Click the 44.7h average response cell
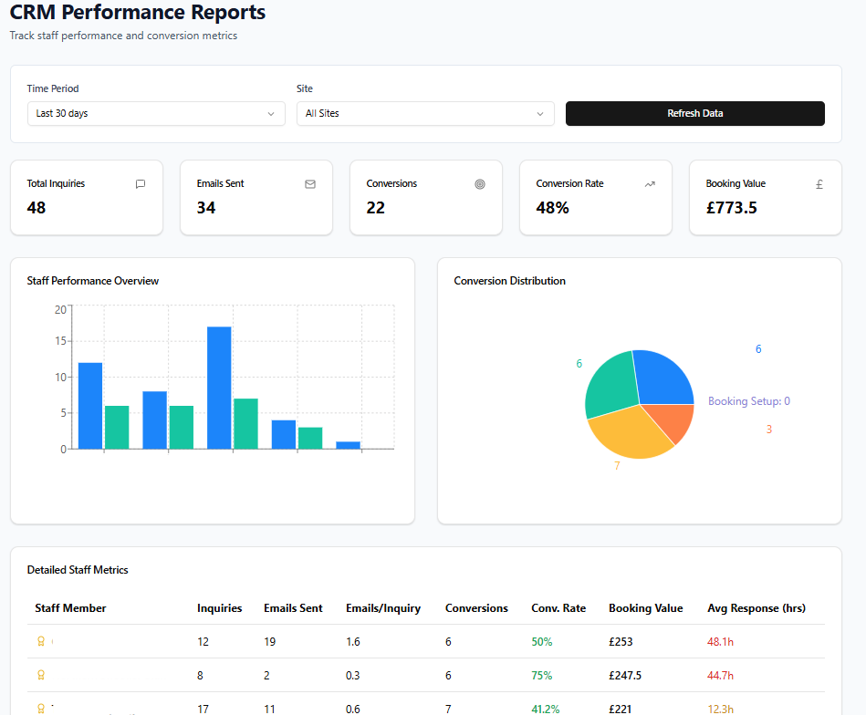866x715 pixels. (x=721, y=675)
